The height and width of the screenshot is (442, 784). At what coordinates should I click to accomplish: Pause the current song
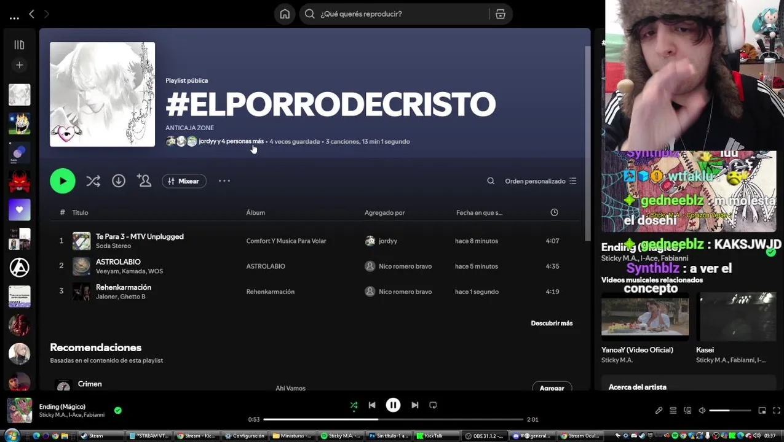coord(393,405)
